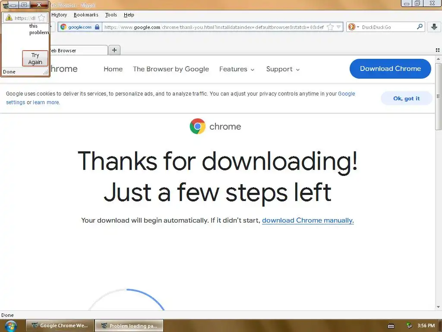
Task: Bookmark this page with the URL bar star
Action: click(x=330, y=27)
